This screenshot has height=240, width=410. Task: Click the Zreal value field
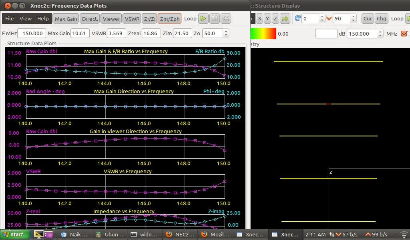pos(151,34)
